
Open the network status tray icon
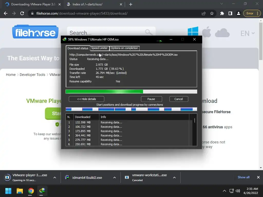click(x=231, y=191)
